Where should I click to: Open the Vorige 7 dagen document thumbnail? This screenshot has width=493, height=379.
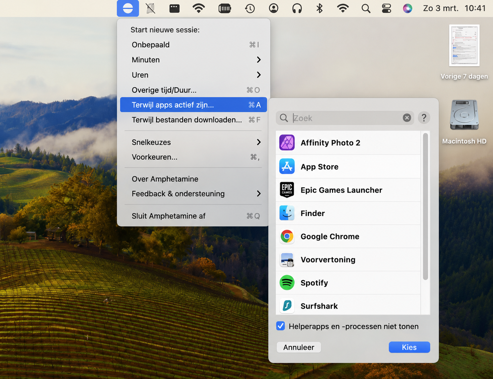point(464,45)
